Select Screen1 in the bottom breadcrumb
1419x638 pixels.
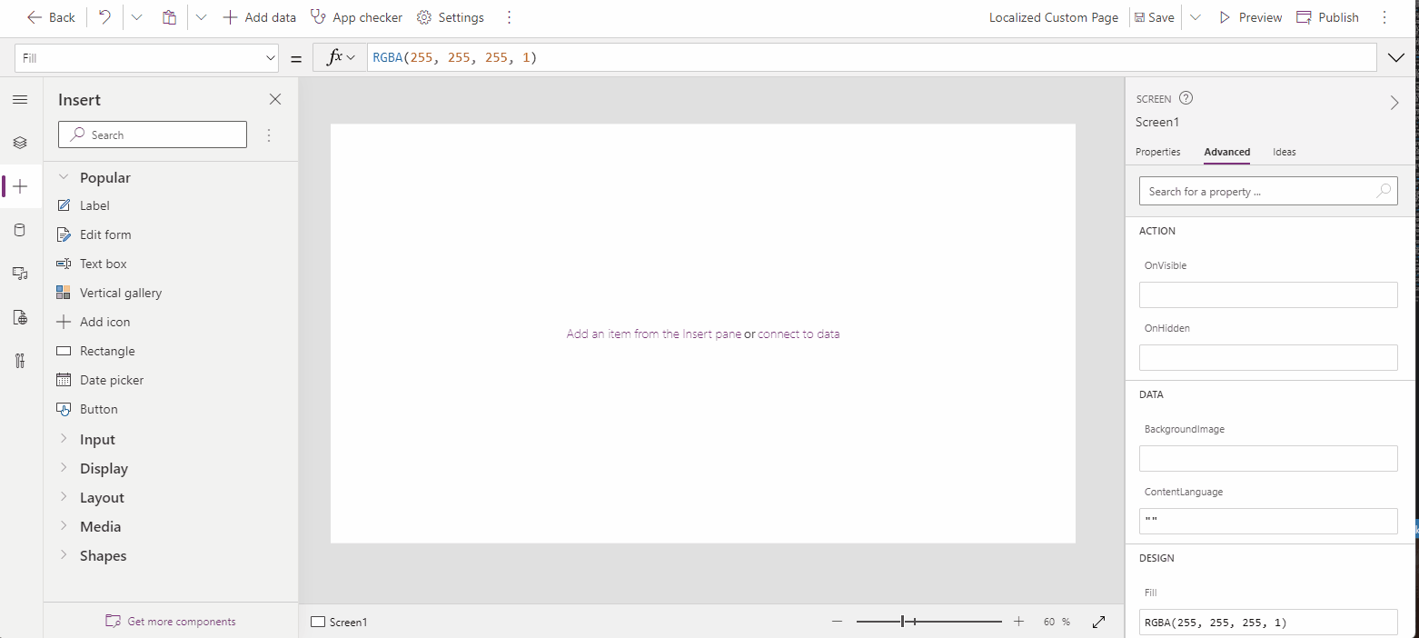(x=339, y=623)
